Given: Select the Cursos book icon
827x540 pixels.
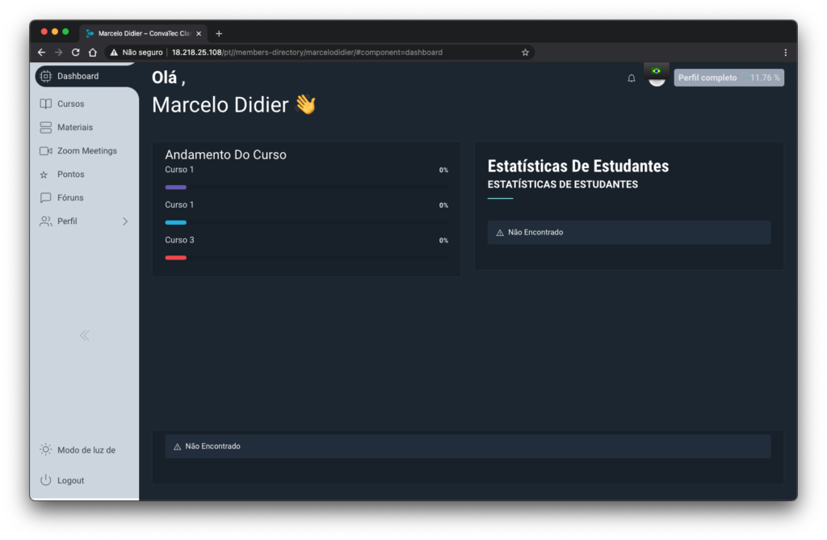Looking at the screenshot, I should click(46, 103).
